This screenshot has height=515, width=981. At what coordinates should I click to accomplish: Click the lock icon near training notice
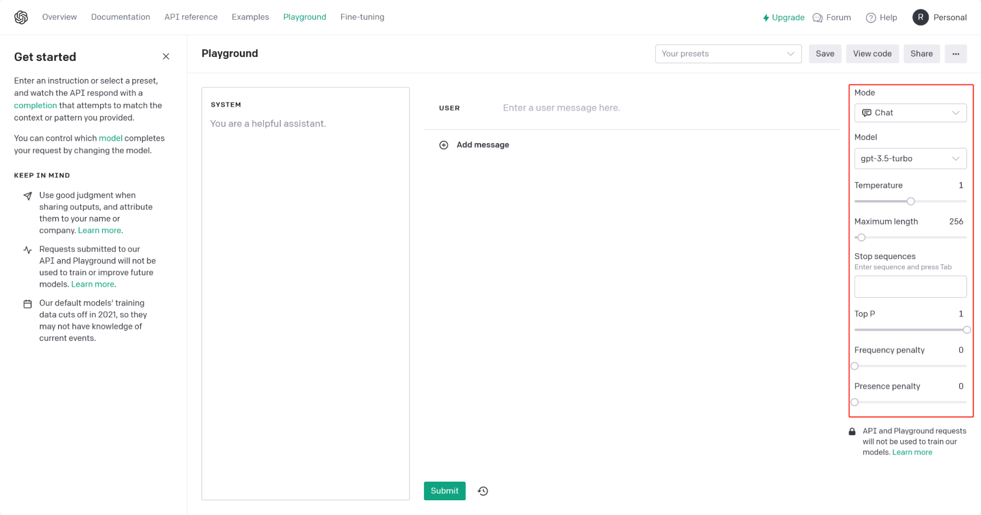point(852,432)
